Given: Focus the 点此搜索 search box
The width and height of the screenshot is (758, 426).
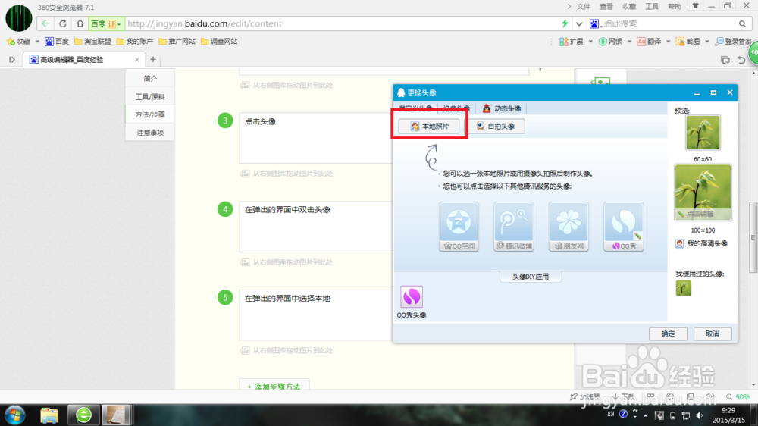Looking at the screenshot, I should tap(669, 23).
